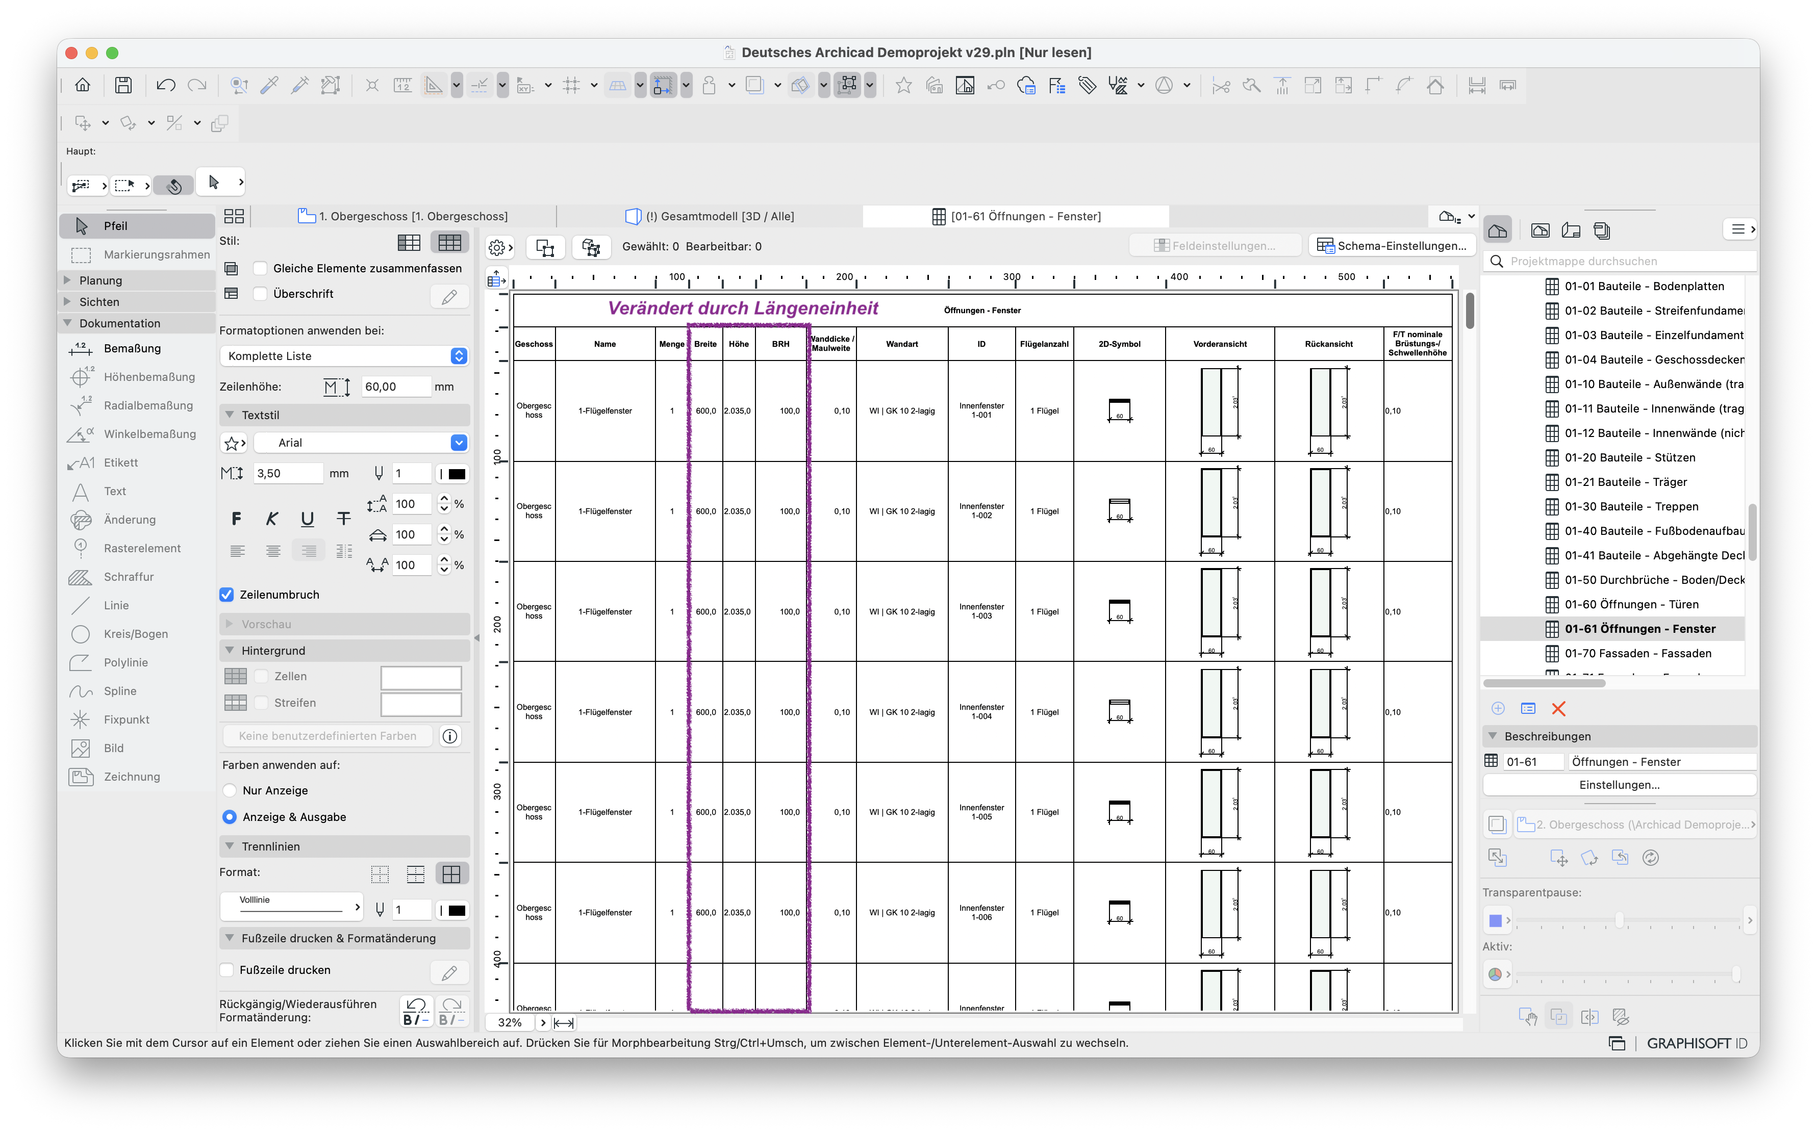Screen dimensions: 1817x1133
Task: Click the 32% zoom level field
Action: 510,1023
